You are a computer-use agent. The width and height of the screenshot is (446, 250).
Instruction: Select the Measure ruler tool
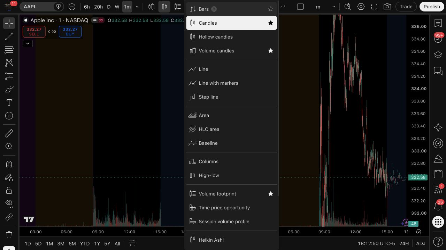tap(9, 133)
